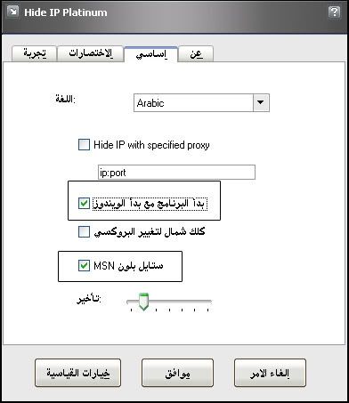Image resolution: width=349 pixels, height=403 pixels.
Task: Select the اساسي tab
Action: (x=151, y=54)
